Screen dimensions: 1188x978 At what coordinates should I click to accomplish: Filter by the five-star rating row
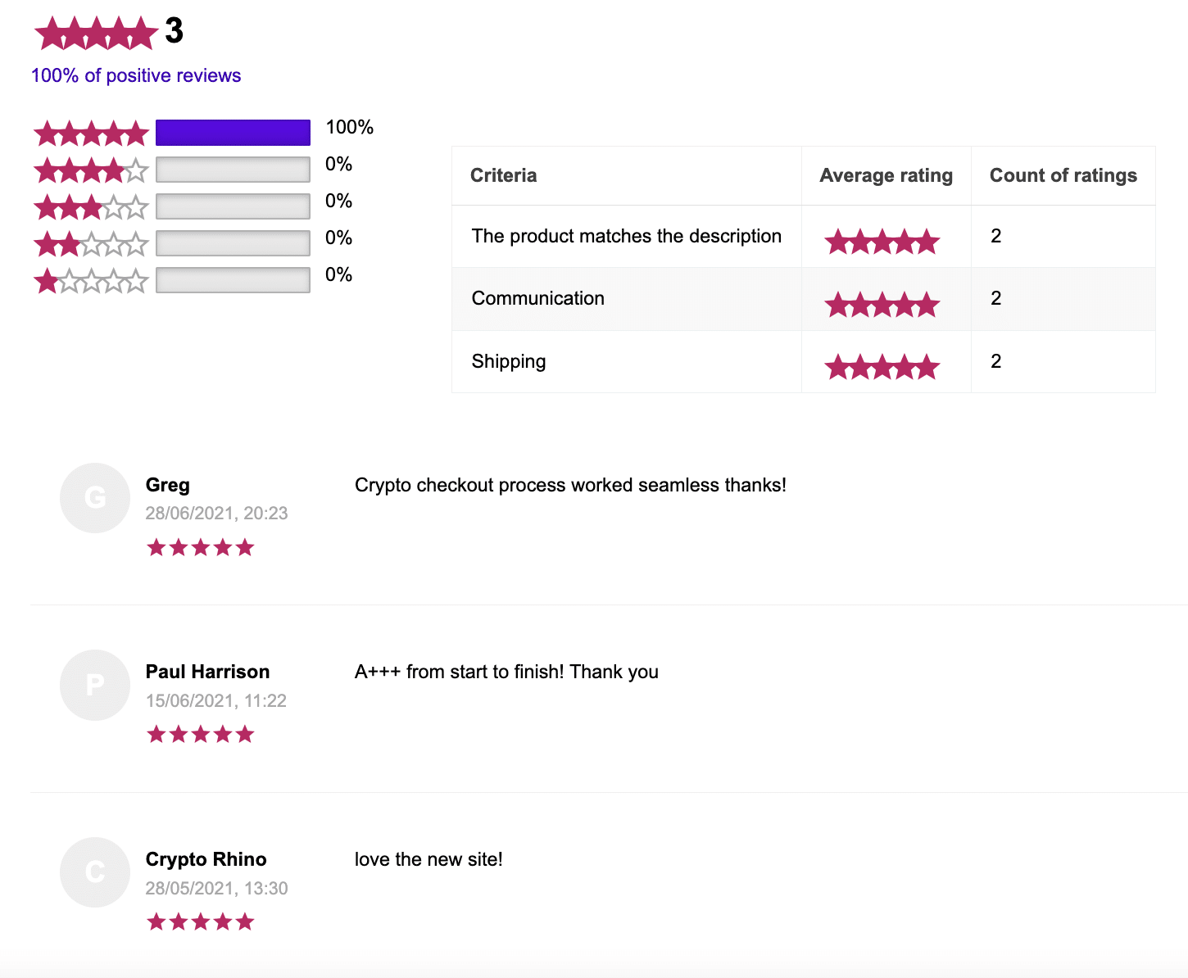click(x=203, y=132)
